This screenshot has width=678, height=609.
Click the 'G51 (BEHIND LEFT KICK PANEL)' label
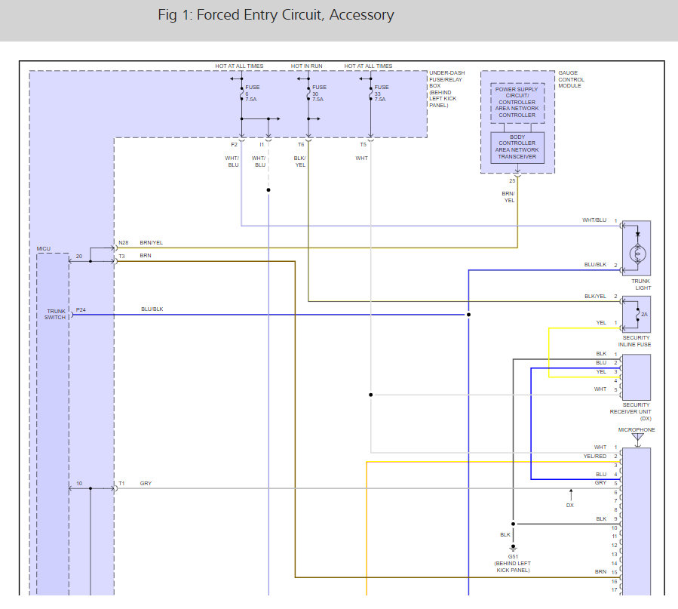[x=512, y=564]
